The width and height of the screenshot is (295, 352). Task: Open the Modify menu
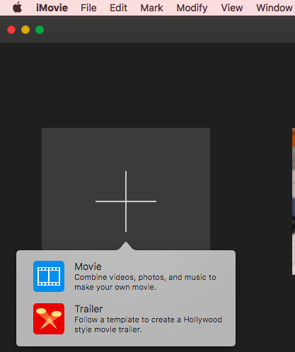[x=192, y=8]
